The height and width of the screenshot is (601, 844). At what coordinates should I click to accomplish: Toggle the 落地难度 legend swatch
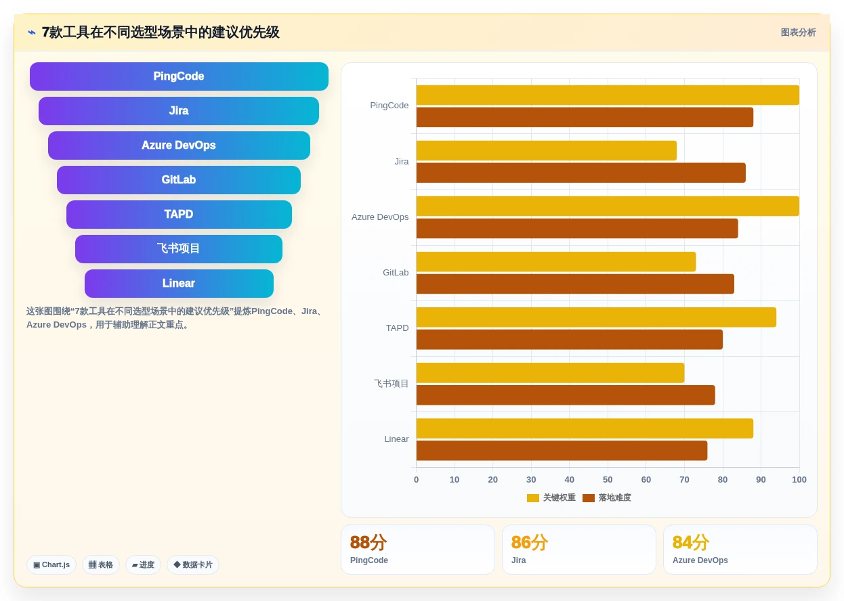click(x=589, y=498)
